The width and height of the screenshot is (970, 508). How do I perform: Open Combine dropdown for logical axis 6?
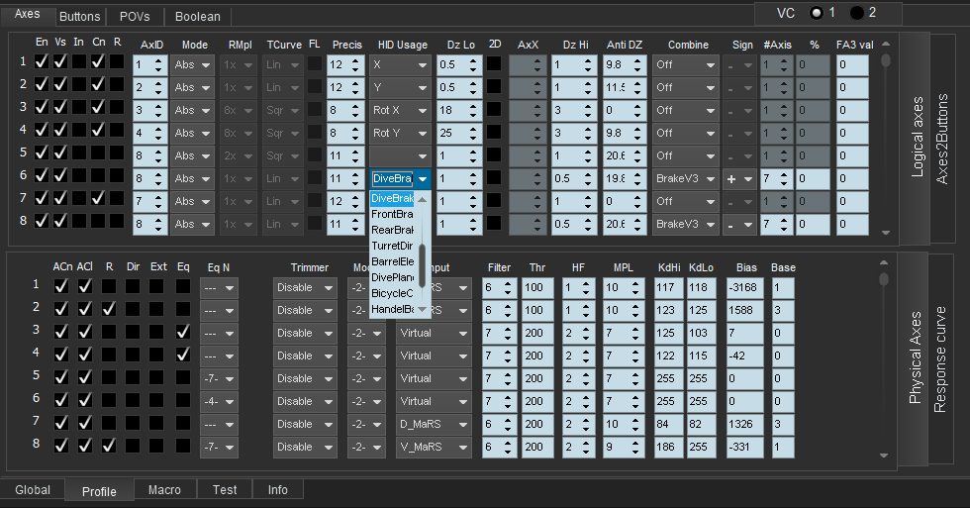(685, 179)
